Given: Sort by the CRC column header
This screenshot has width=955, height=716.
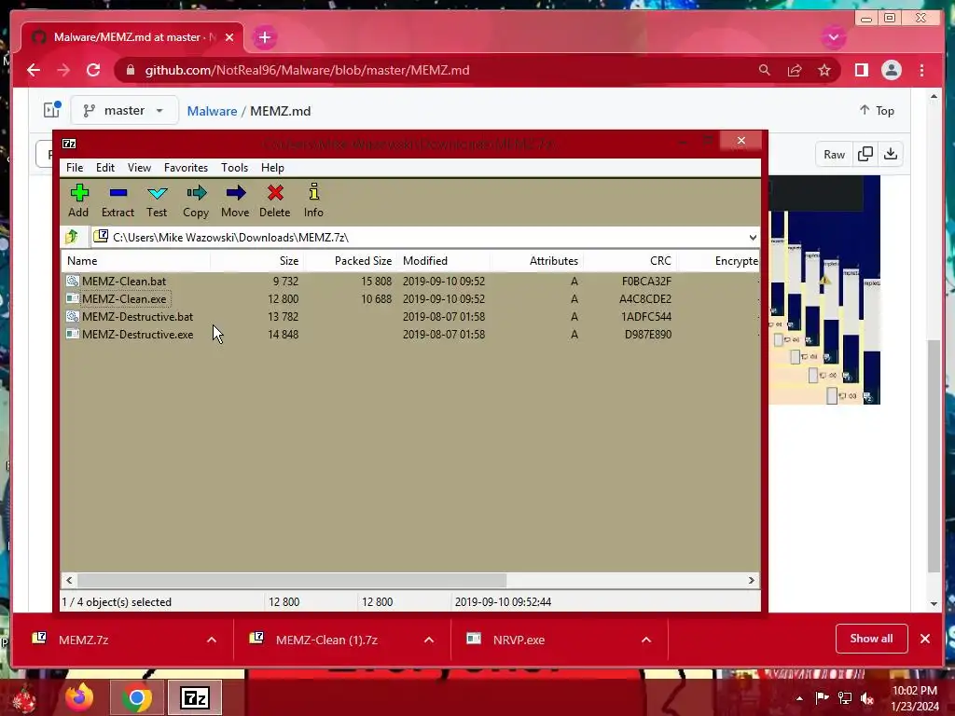Looking at the screenshot, I should [630, 261].
